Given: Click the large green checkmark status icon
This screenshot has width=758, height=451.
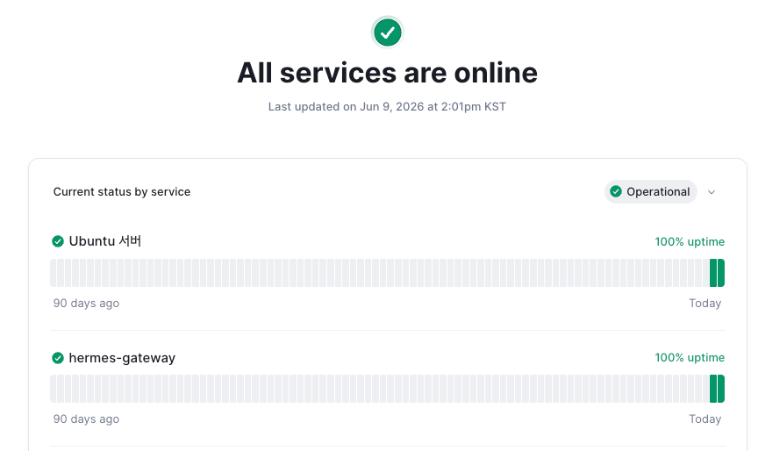Looking at the screenshot, I should coord(387,32).
